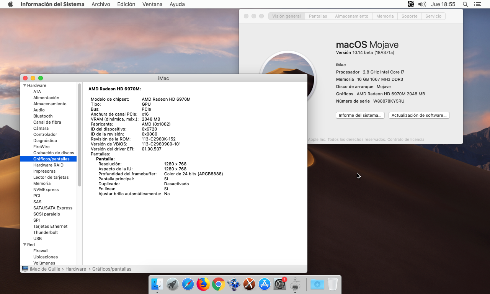Select Controlador in the sidebar
Image resolution: width=490 pixels, height=294 pixels.
pyautogui.click(x=45, y=134)
